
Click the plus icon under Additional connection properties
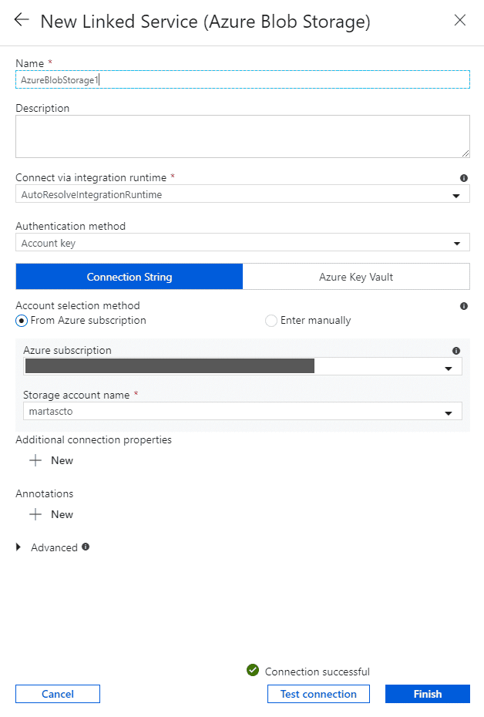(35, 460)
